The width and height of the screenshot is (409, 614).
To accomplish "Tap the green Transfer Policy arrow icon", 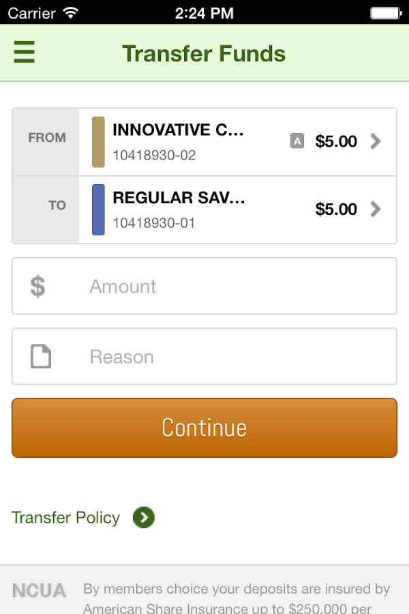I will coord(144,518).
